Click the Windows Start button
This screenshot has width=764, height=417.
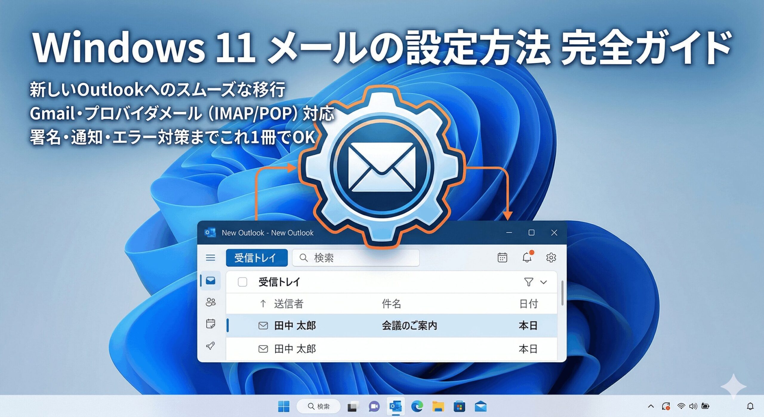pyautogui.click(x=284, y=406)
